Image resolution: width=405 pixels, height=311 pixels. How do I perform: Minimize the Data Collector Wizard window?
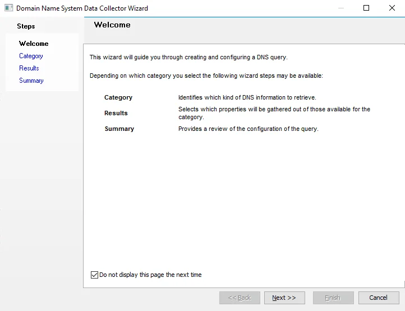pos(341,8)
